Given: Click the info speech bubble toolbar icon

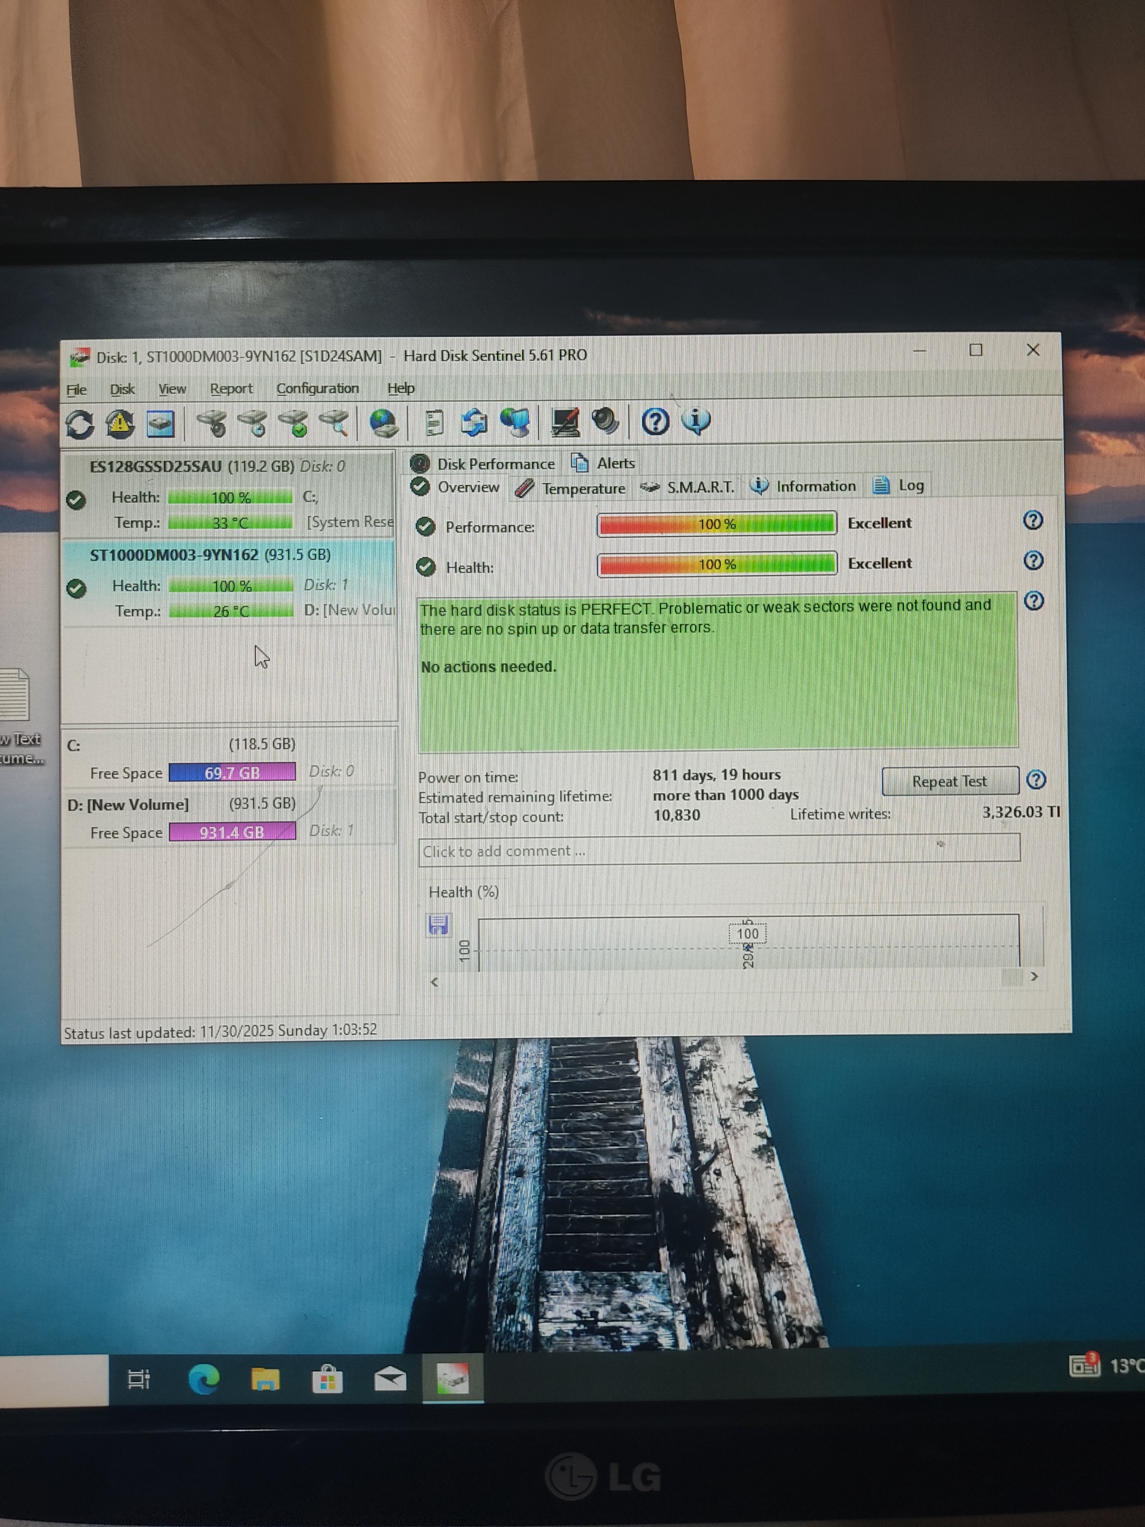Looking at the screenshot, I should tap(696, 421).
